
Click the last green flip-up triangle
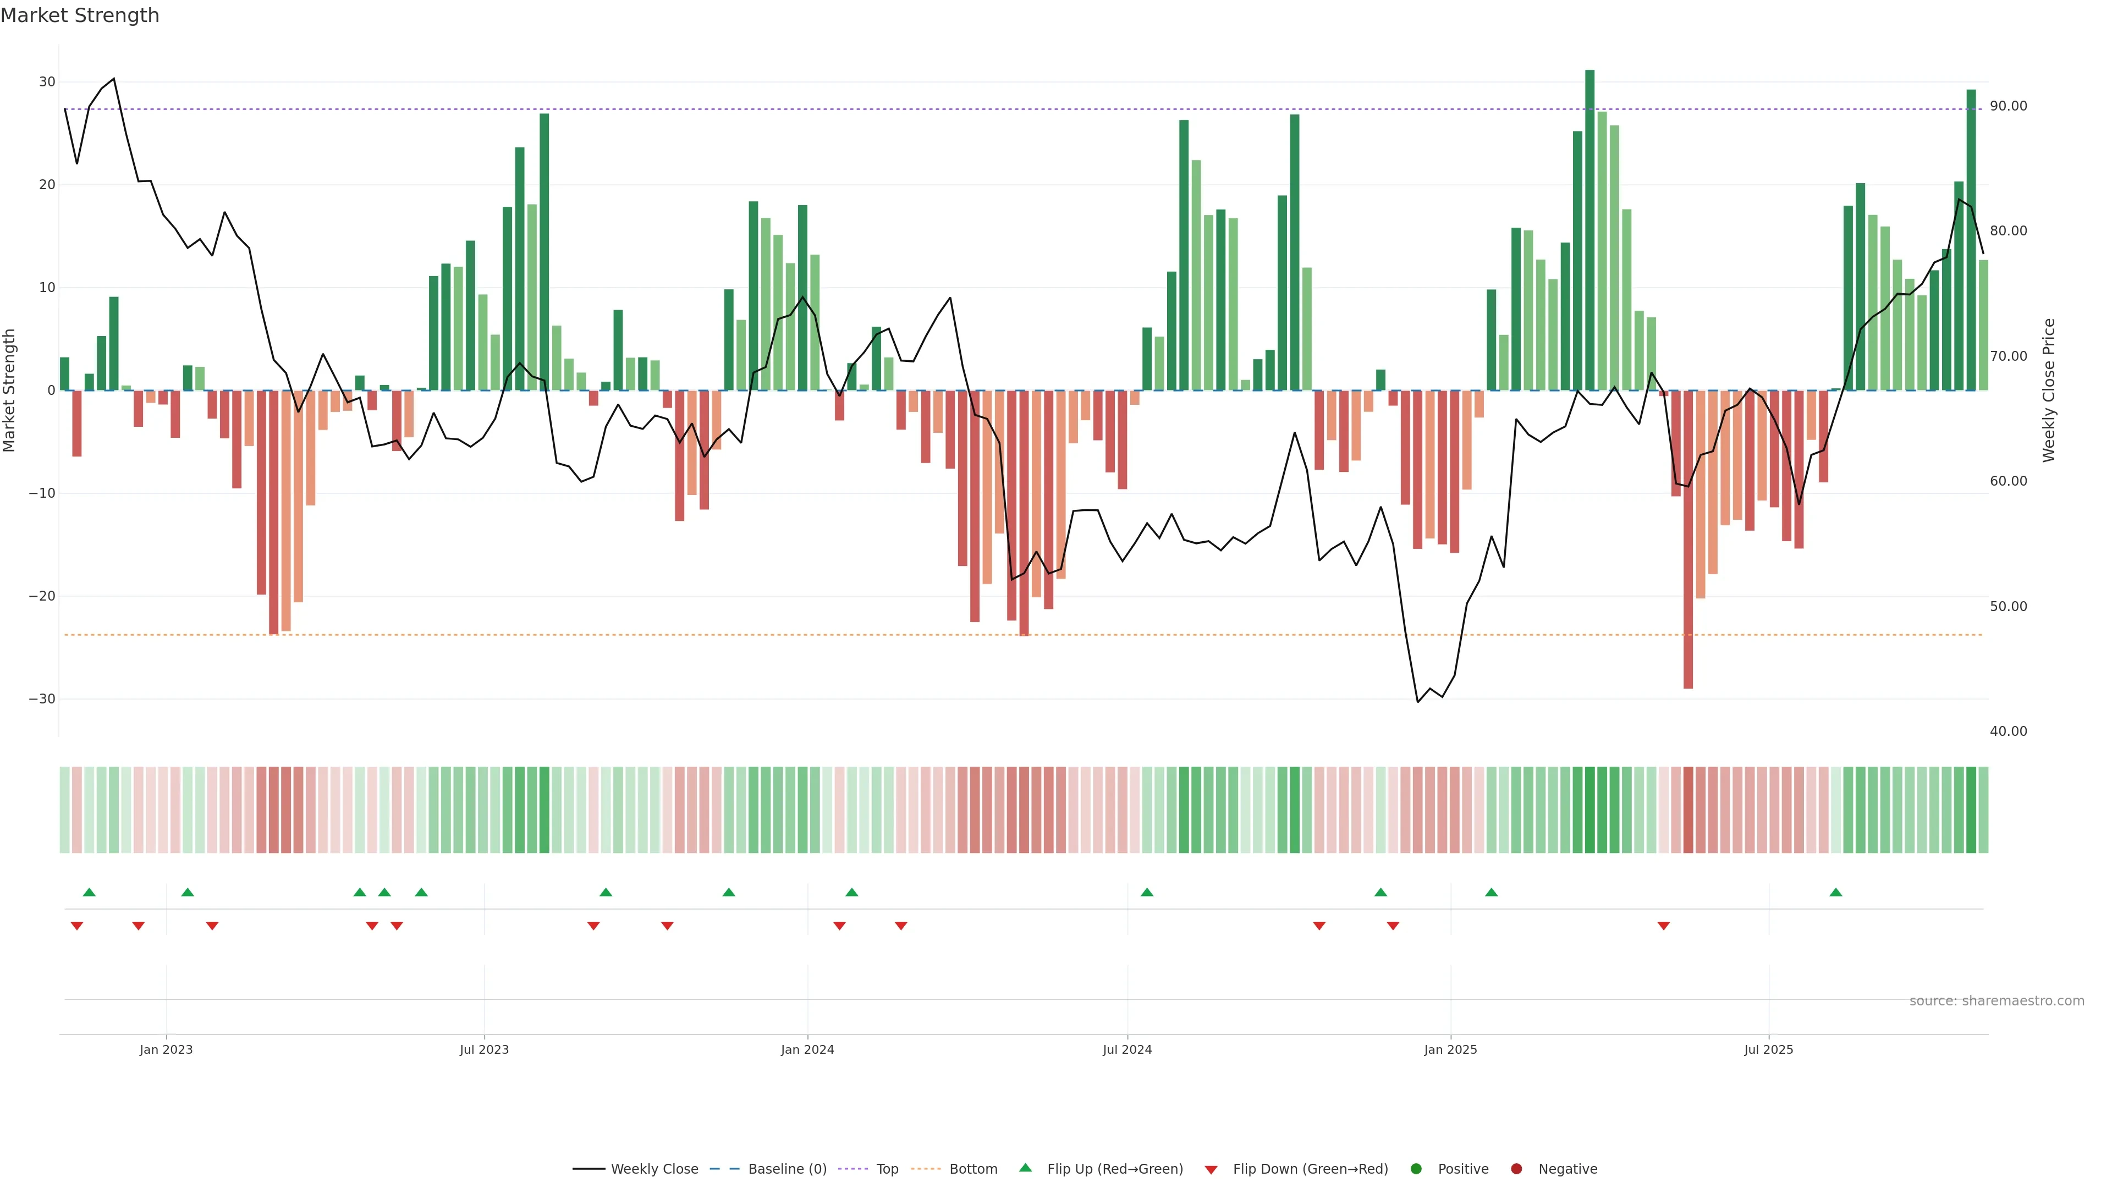click(x=1836, y=892)
